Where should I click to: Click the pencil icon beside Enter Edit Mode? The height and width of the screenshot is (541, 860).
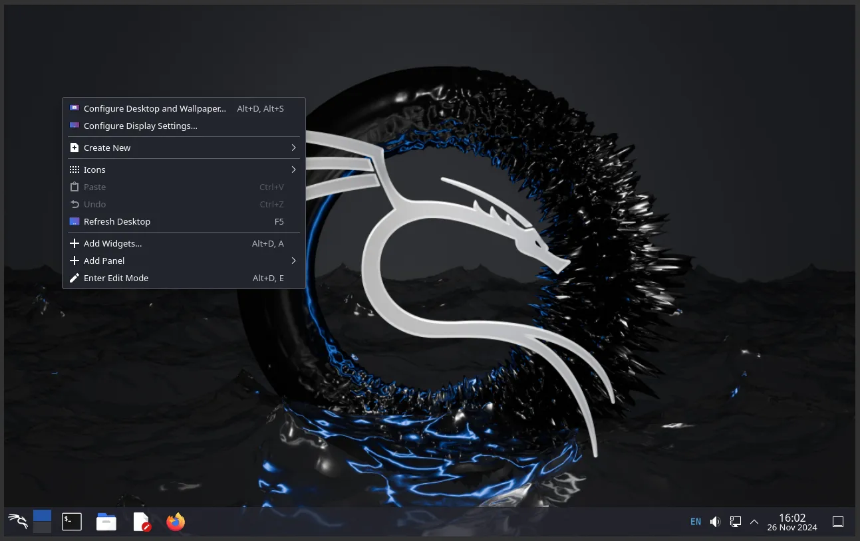(x=74, y=278)
